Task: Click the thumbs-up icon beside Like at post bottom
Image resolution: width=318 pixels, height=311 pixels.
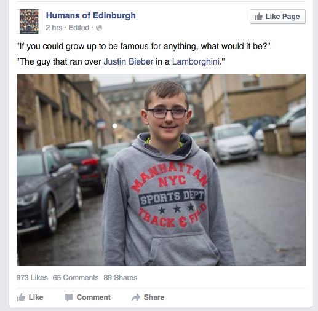Action: coord(21,297)
